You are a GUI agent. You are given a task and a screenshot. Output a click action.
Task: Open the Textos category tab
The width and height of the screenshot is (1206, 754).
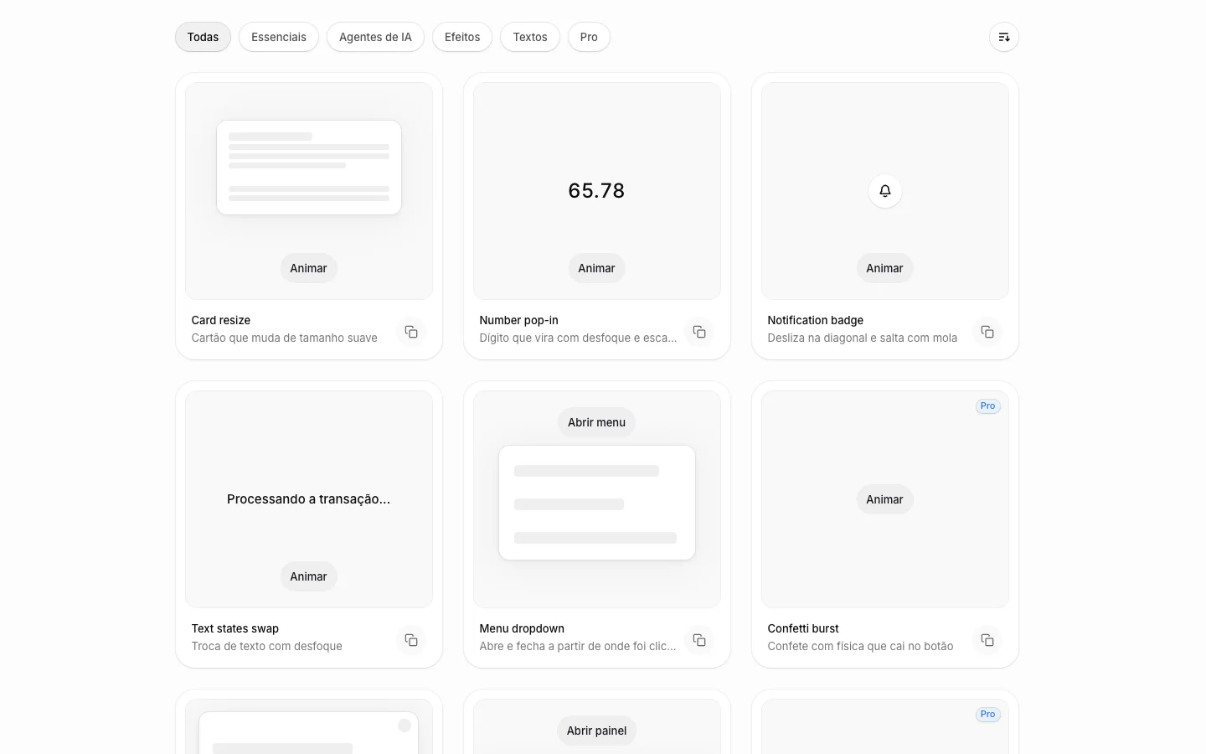(x=530, y=37)
